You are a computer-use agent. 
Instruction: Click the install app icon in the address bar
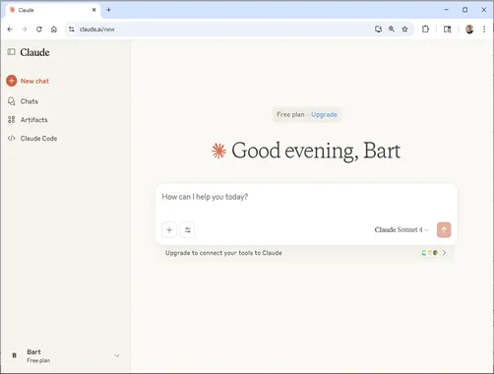[378, 30]
